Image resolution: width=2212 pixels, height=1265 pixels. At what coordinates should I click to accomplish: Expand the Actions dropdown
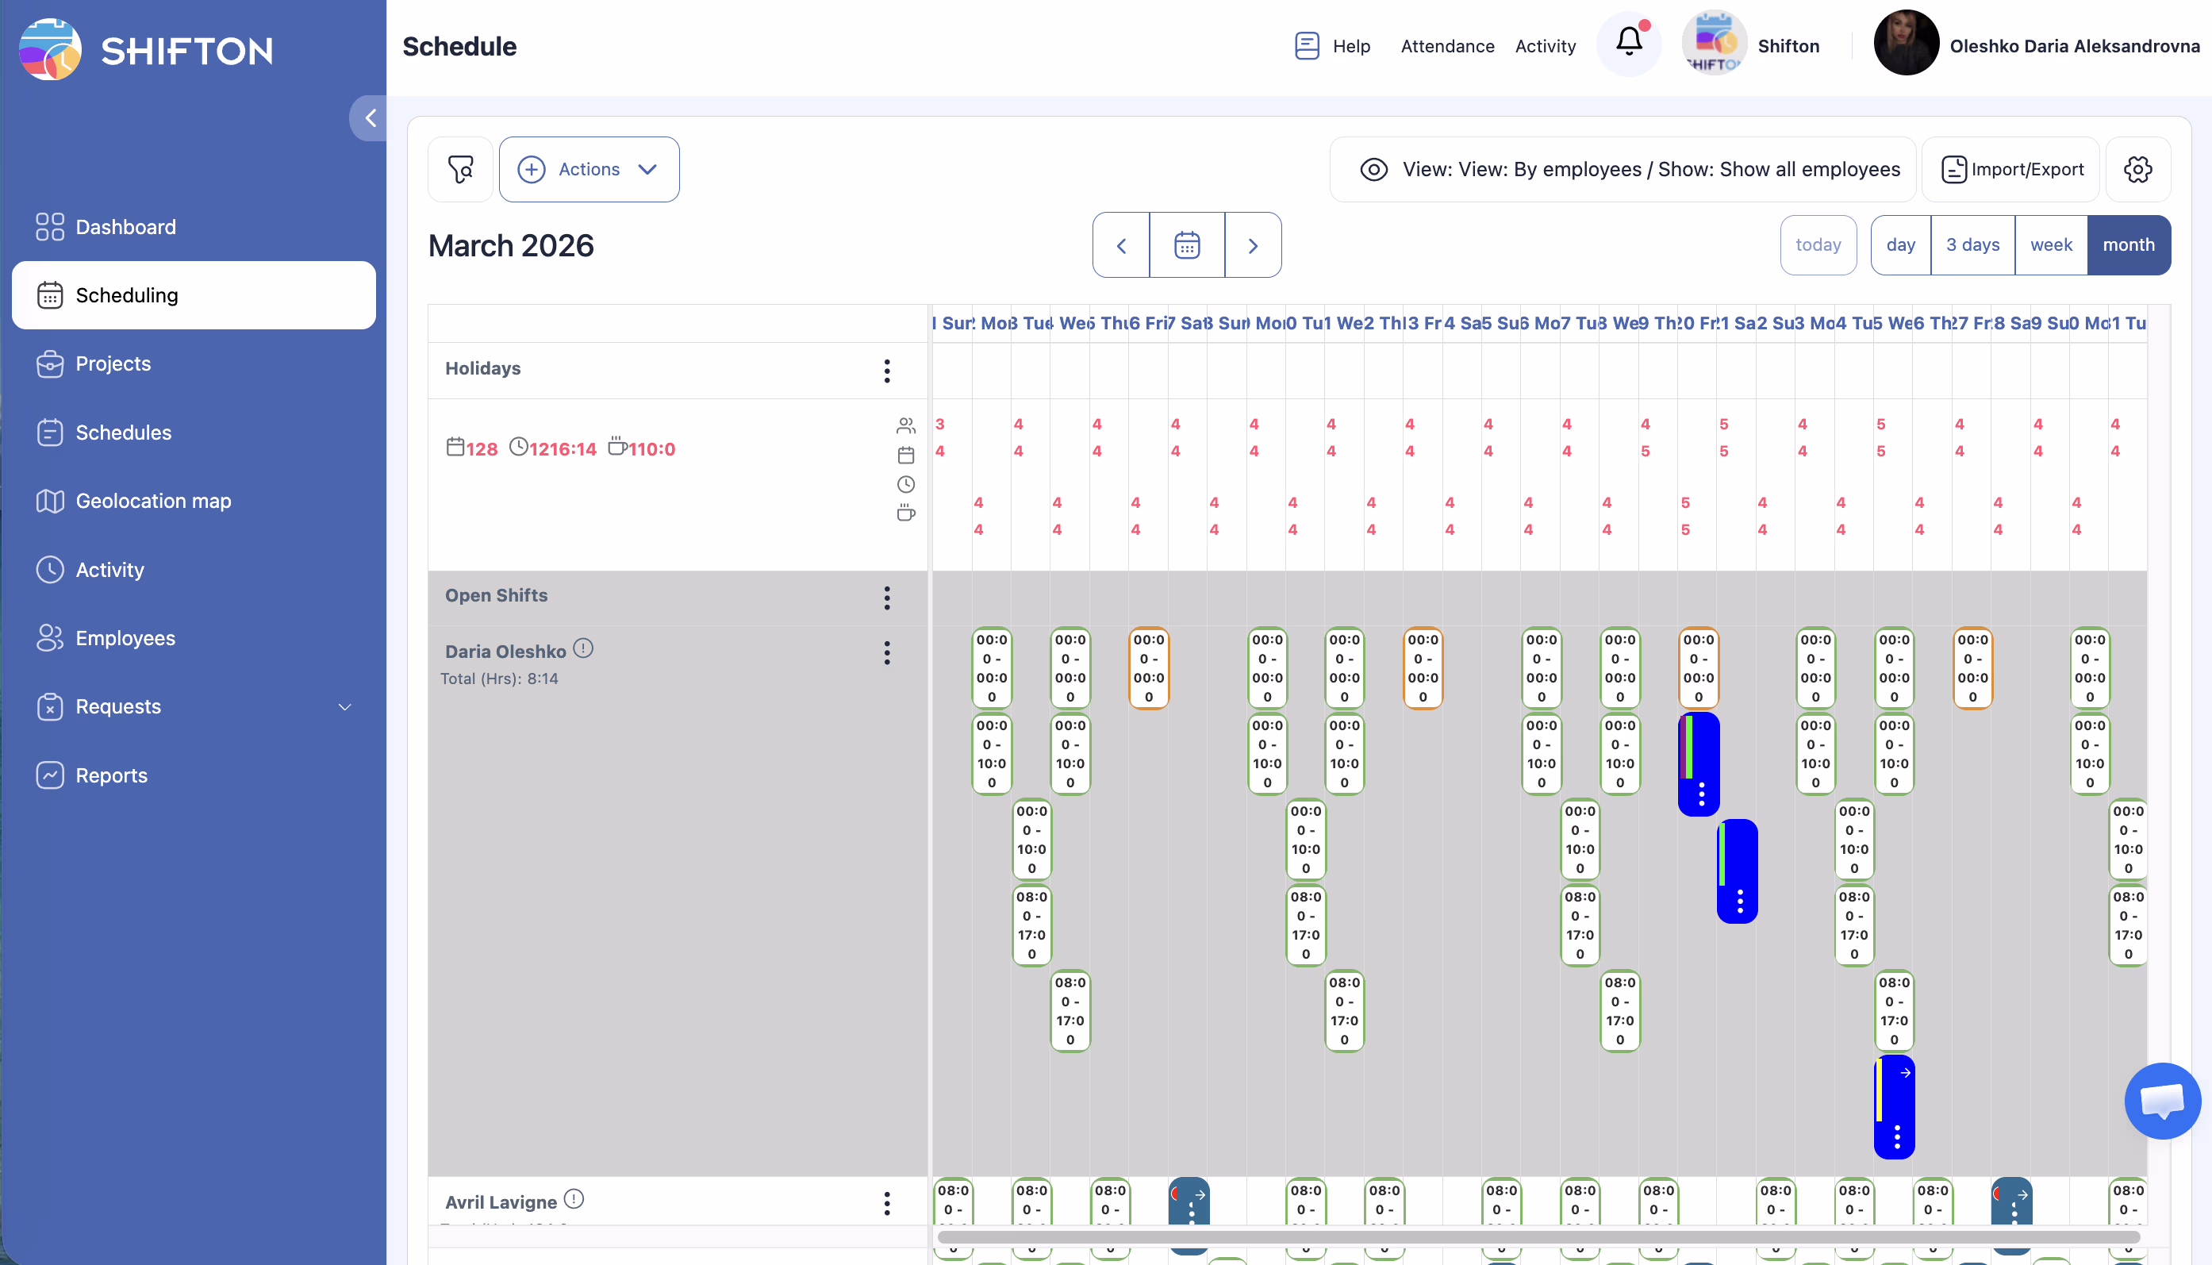pyautogui.click(x=589, y=168)
